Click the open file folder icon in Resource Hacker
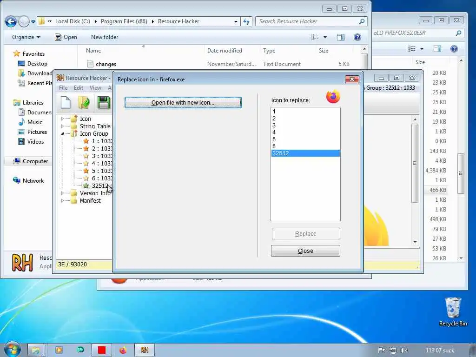 [x=84, y=102]
